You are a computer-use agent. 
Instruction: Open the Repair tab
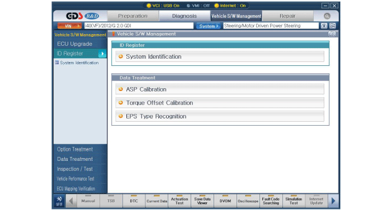[x=287, y=16]
